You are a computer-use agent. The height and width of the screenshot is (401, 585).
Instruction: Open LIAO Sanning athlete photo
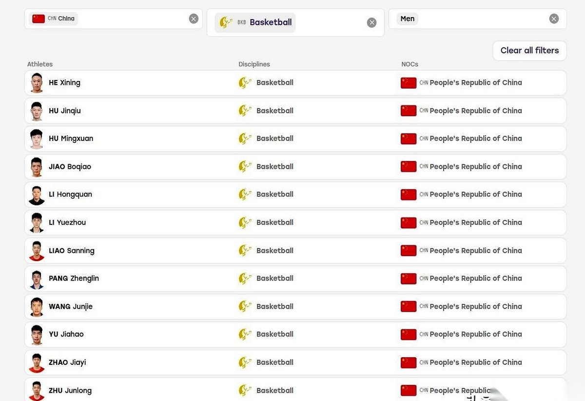click(37, 251)
